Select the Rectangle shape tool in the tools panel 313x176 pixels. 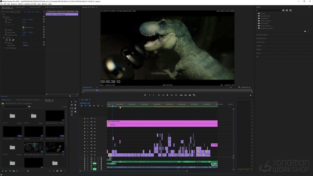click(72, 111)
